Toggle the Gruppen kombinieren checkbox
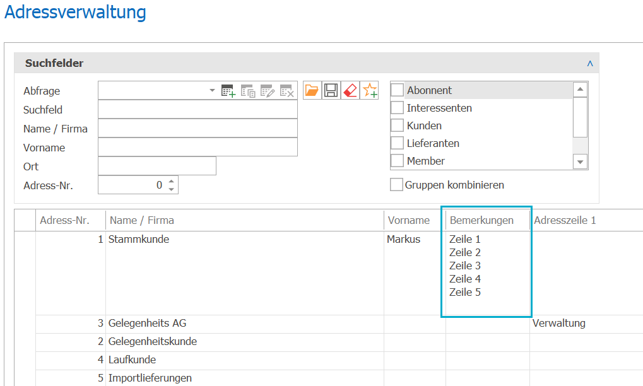 (x=396, y=184)
